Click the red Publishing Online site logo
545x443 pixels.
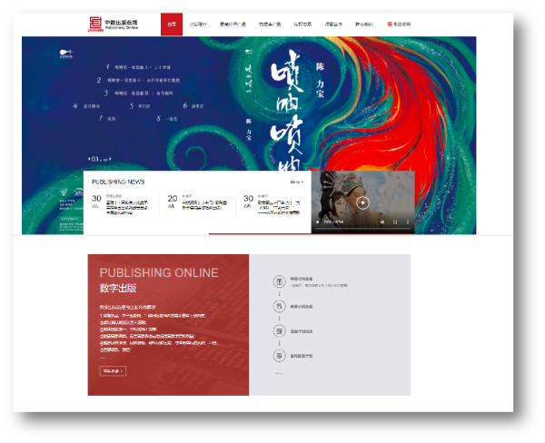coord(113,24)
